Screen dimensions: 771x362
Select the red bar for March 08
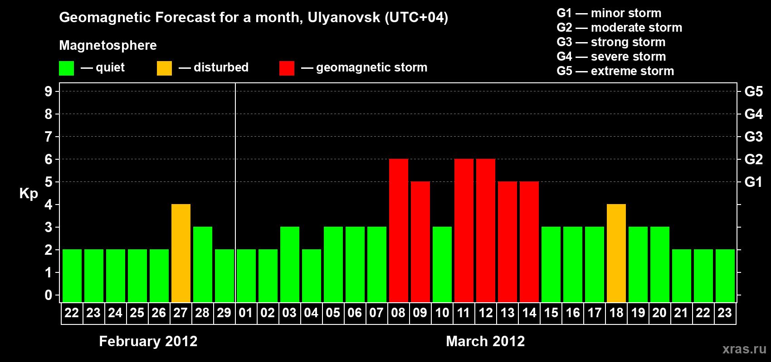tap(399, 230)
